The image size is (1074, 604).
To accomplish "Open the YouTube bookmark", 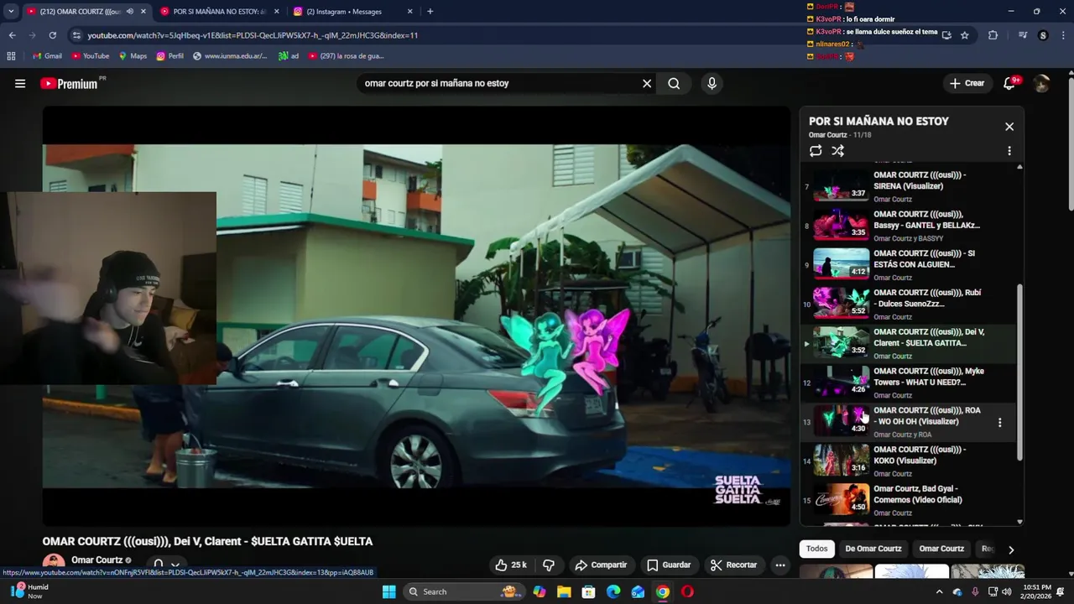I will pos(91,56).
